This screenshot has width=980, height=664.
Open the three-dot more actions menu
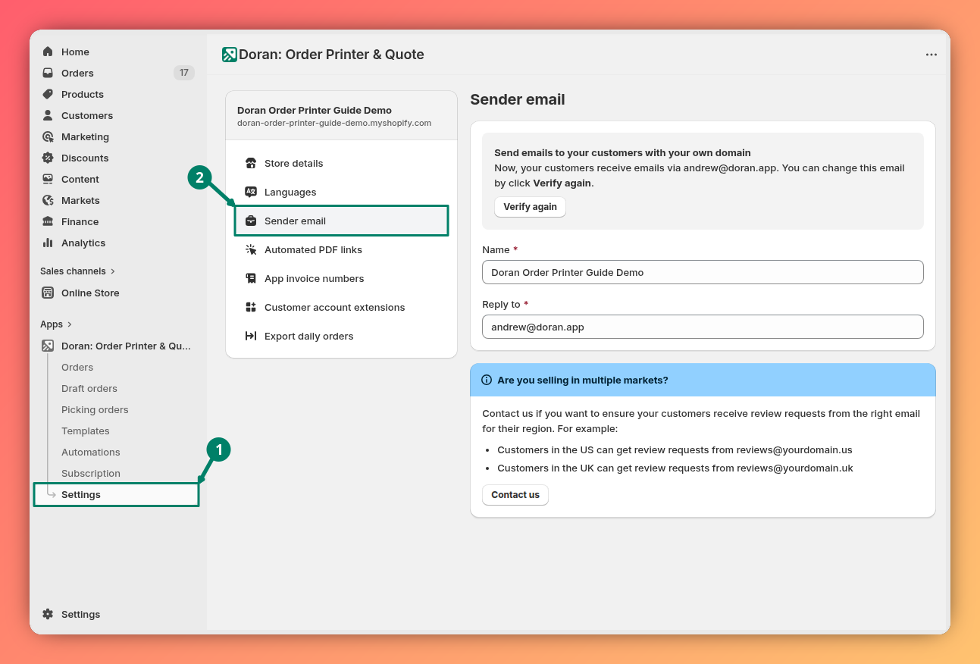(x=931, y=55)
